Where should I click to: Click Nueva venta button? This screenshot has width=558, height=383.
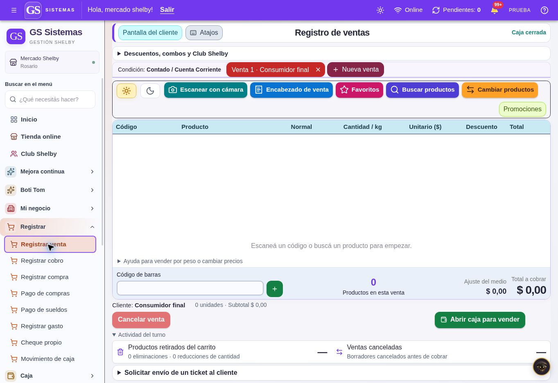point(355,70)
